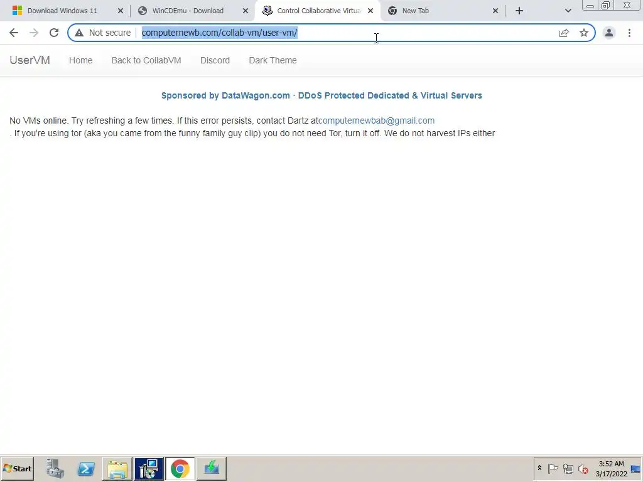
Task: Open Windows Explorer from taskbar
Action: 117,468
